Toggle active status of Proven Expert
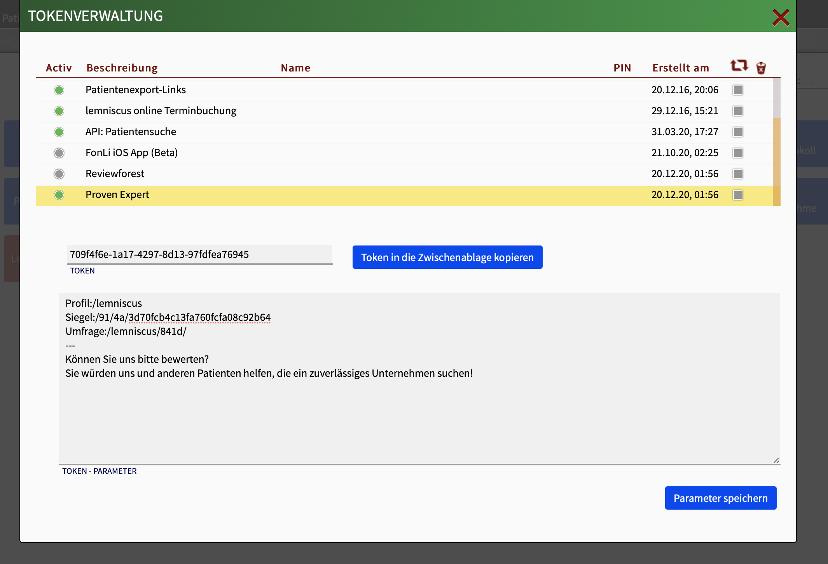The width and height of the screenshot is (828, 564). 59,195
